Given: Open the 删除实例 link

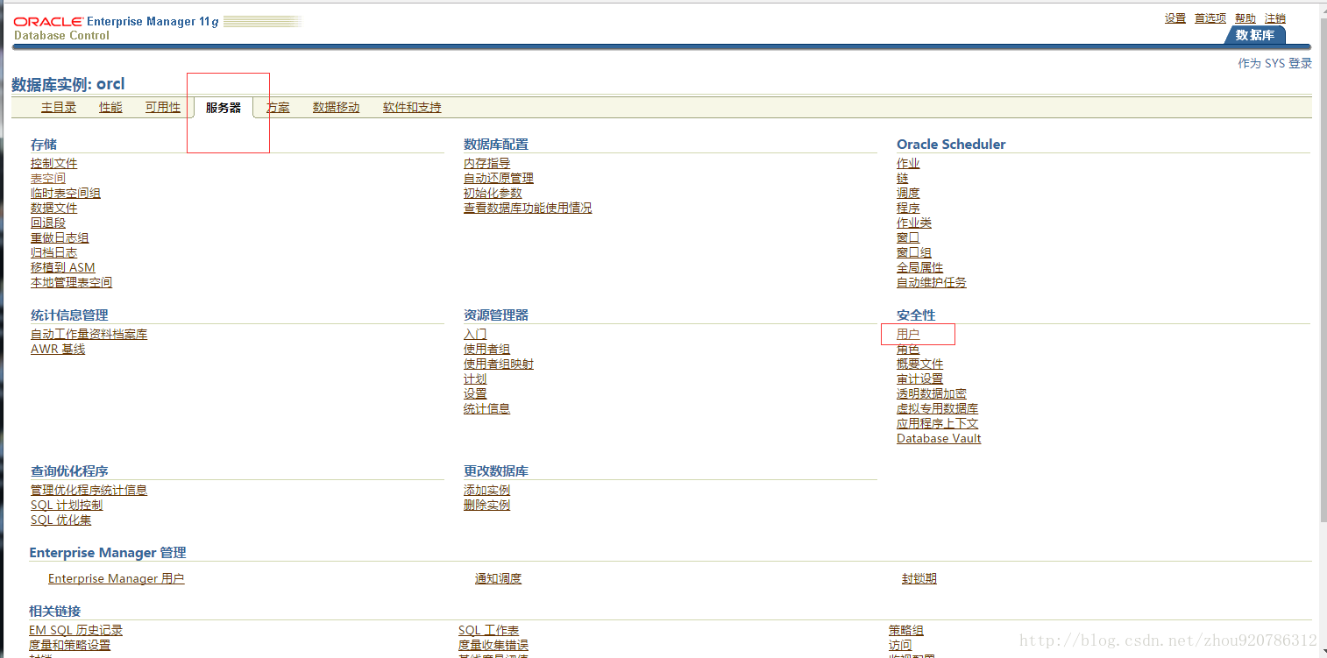Looking at the screenshot, I should pos(487,506).
